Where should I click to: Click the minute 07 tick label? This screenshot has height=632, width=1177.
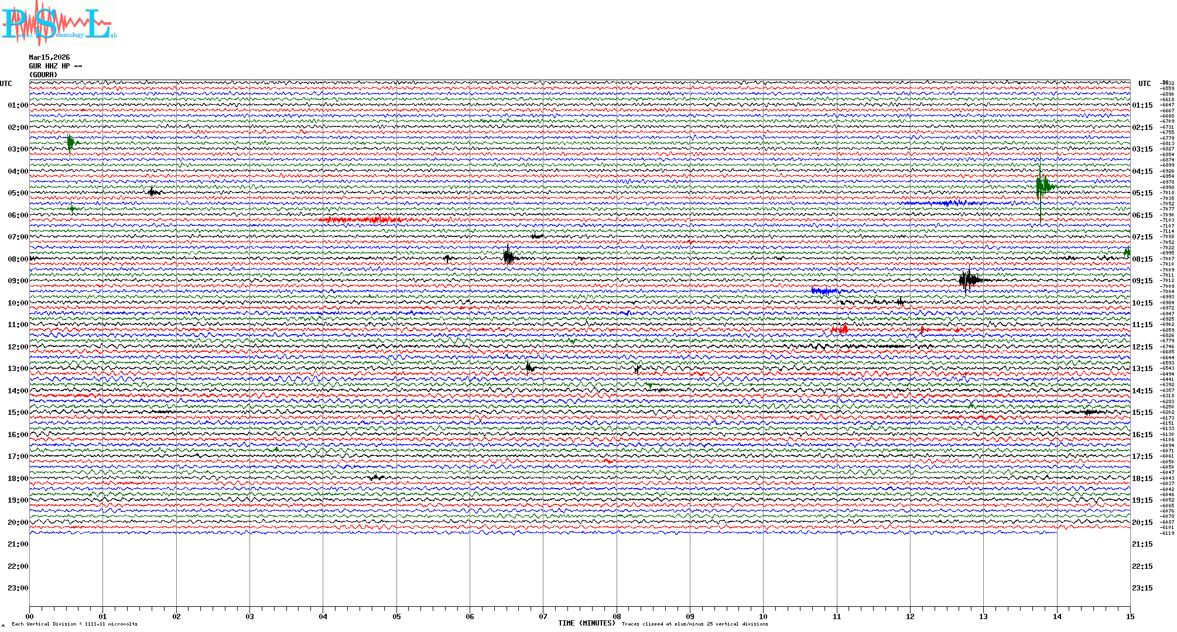543,617
